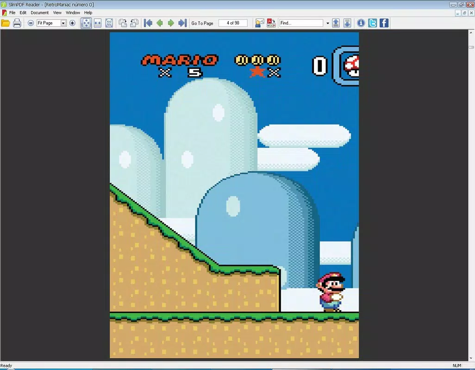Select the Fit Width view icon

(98, 23)
